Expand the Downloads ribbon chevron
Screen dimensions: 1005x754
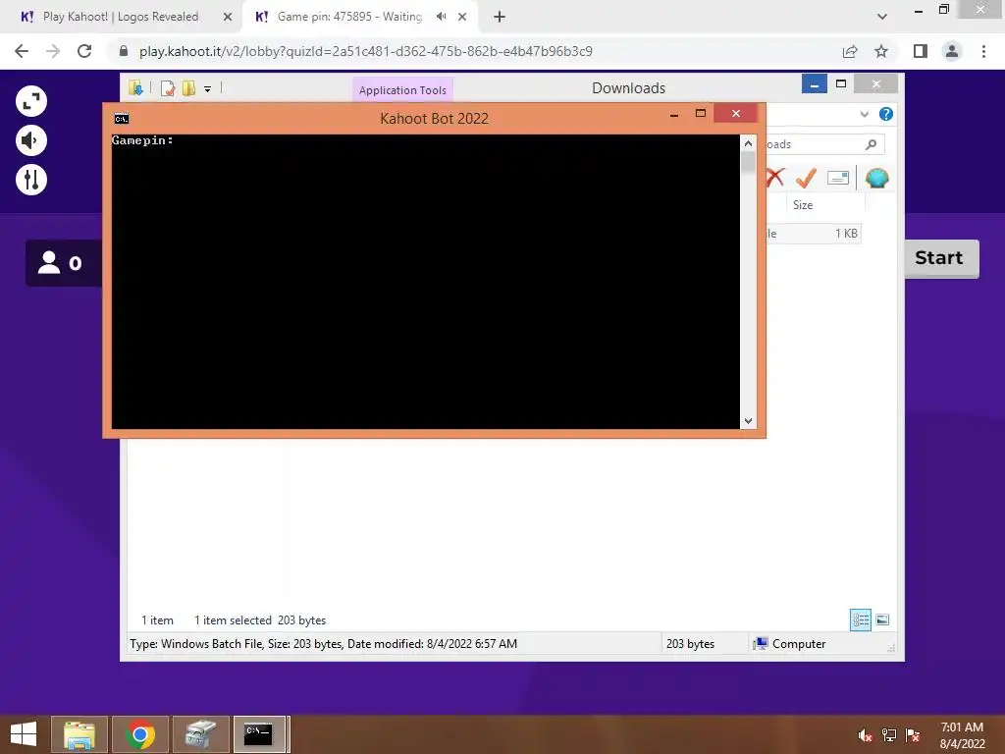pos(864,114)
